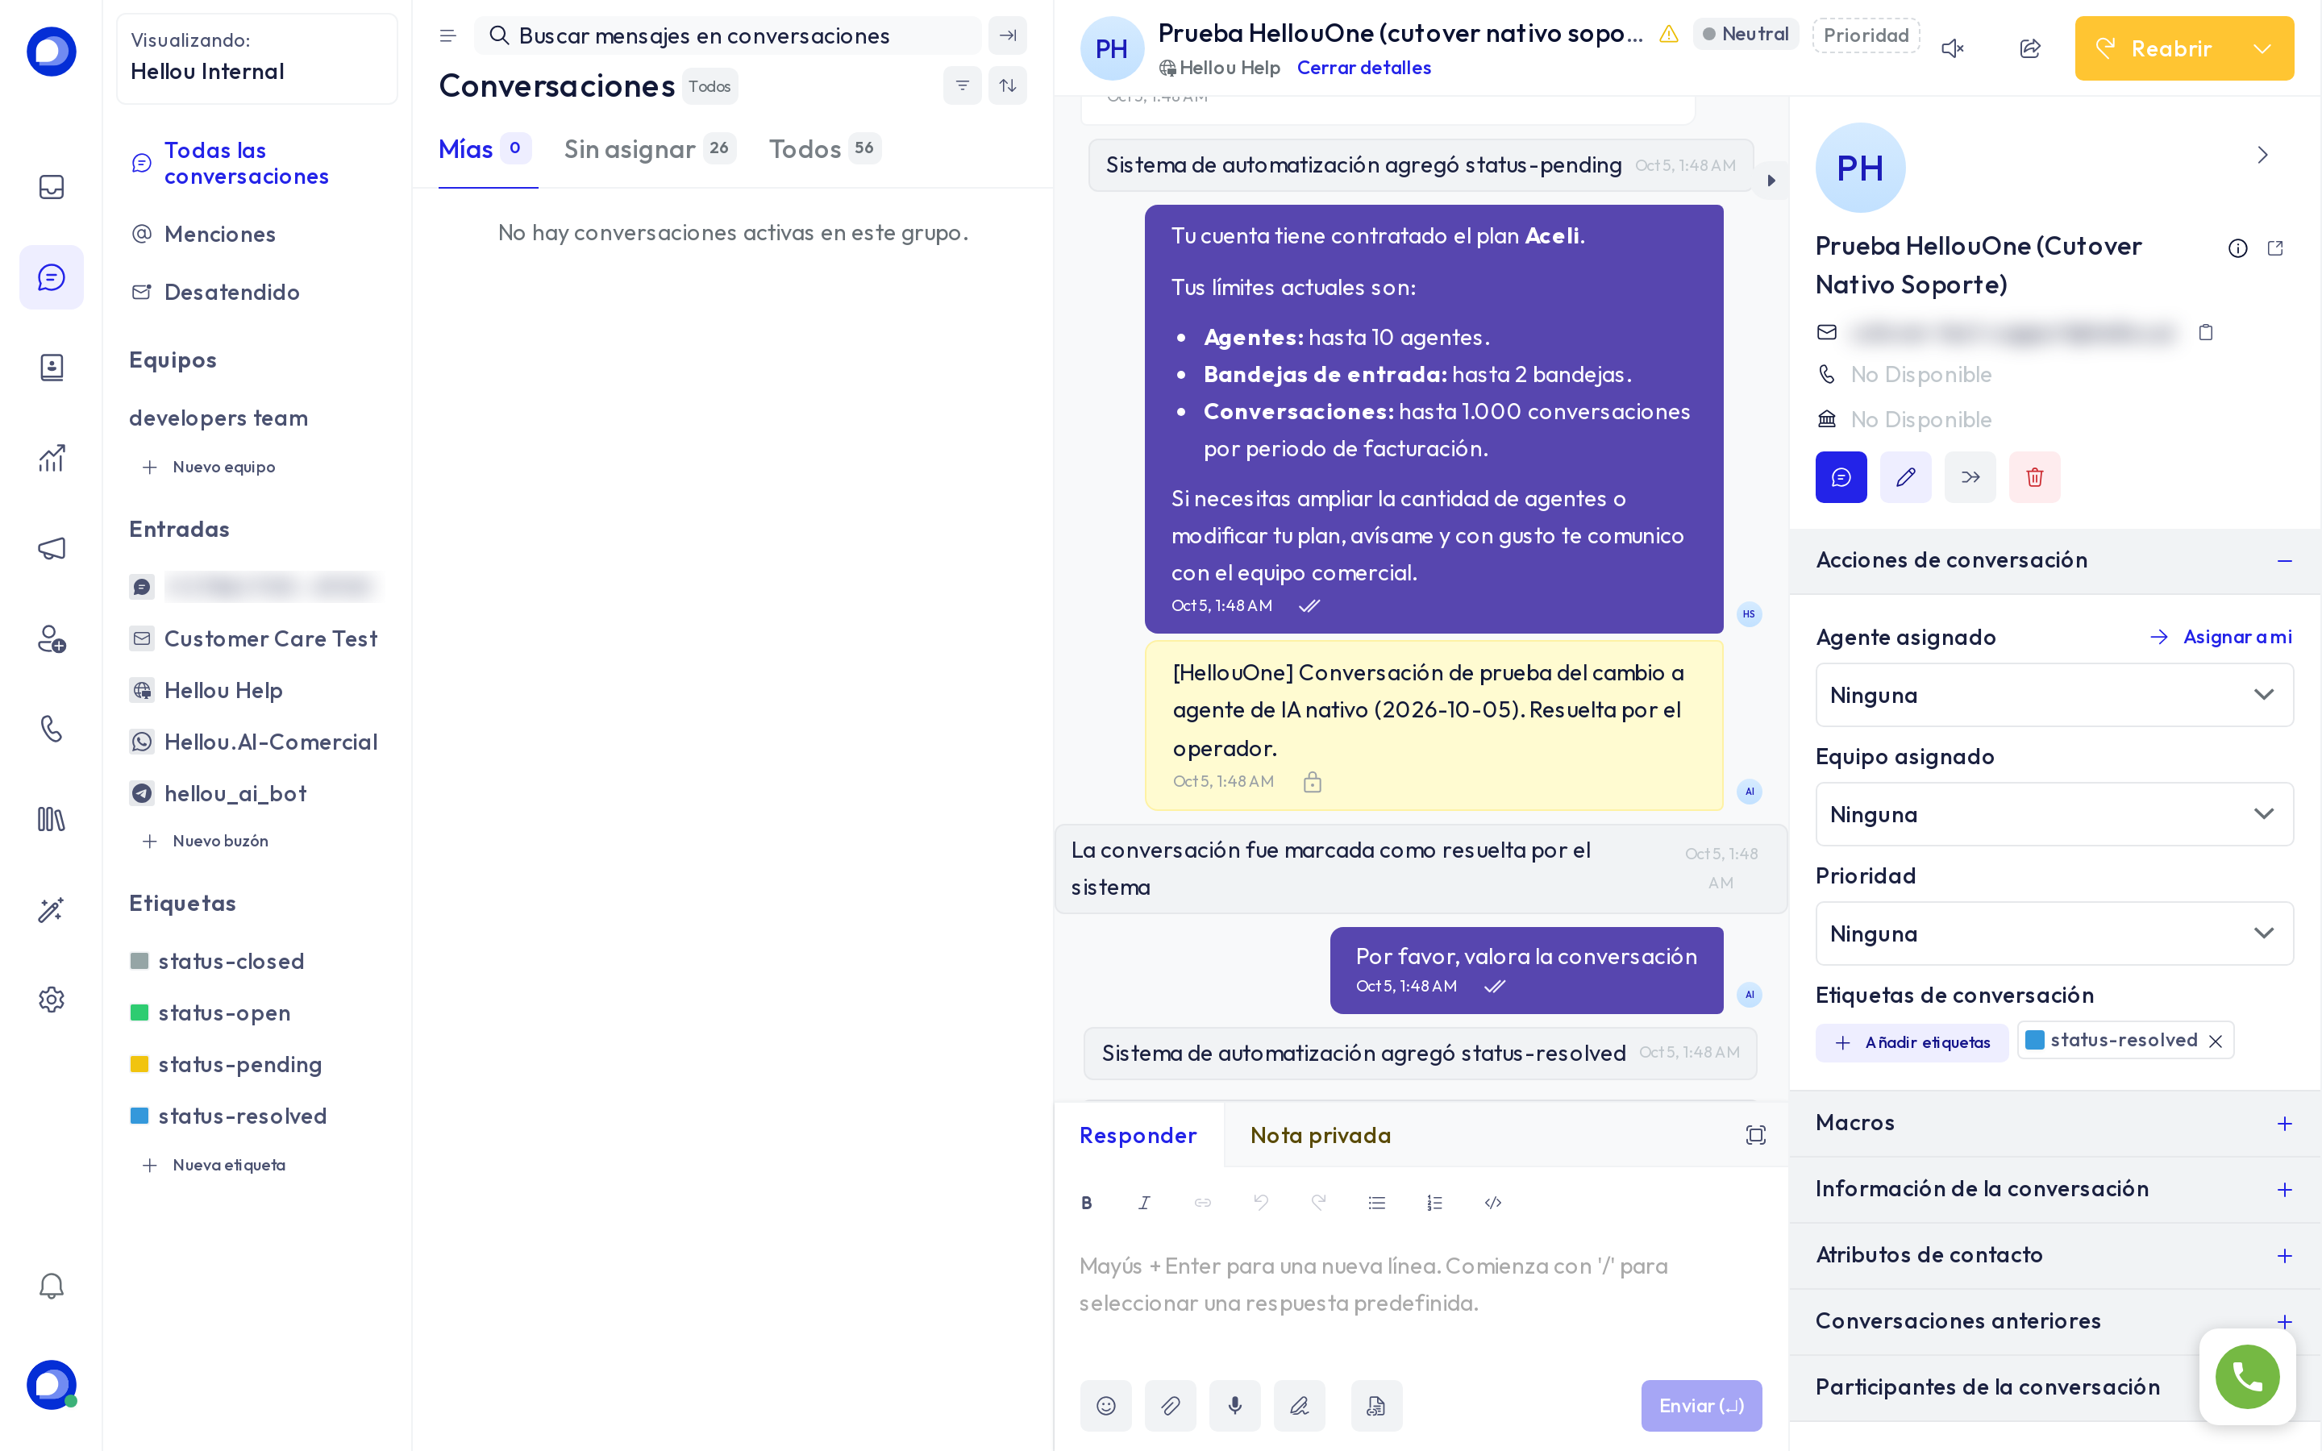
Task: Filter conversations with the filter icon
Action: pos(963,85)
